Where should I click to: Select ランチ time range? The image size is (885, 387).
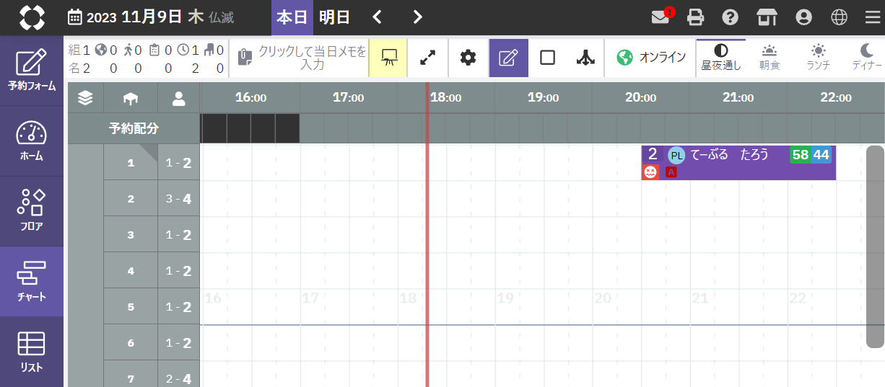pyautogui.click(x=818, y=58)
